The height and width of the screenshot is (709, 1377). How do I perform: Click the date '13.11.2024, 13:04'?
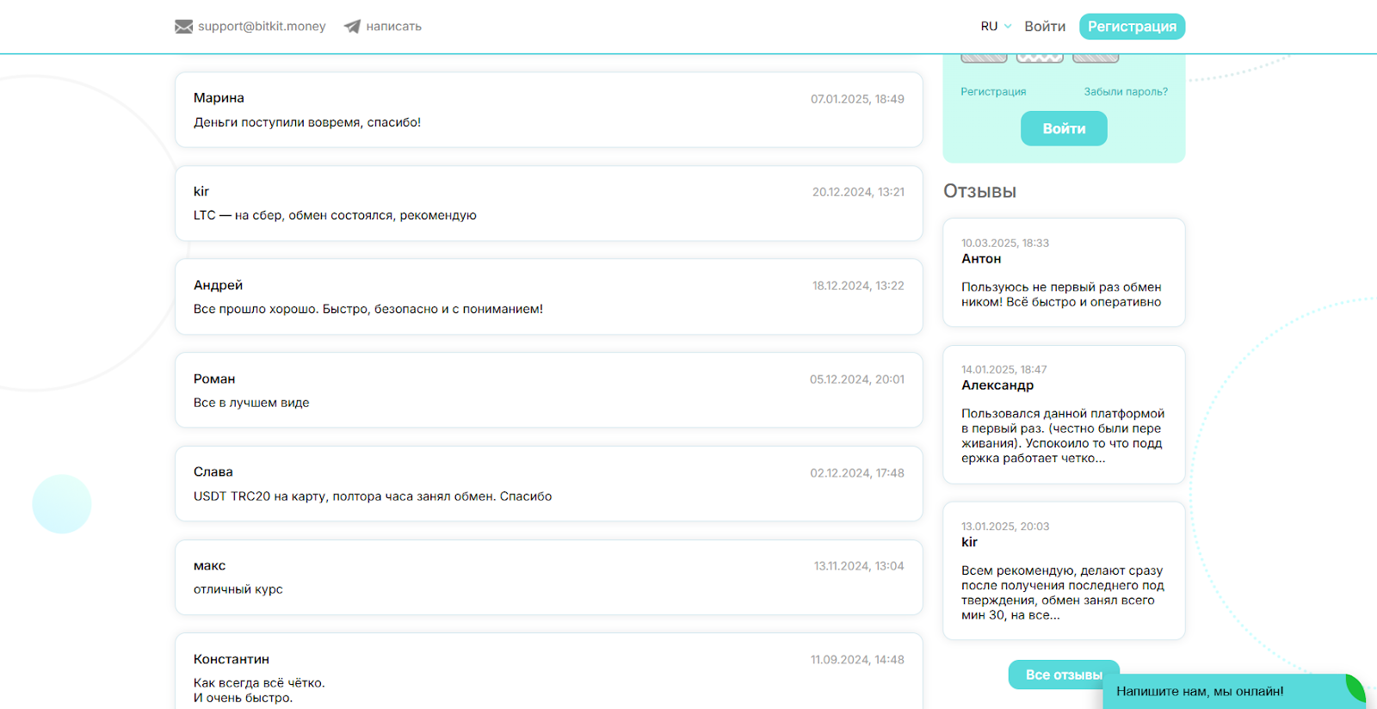click(x=859, y=566)
